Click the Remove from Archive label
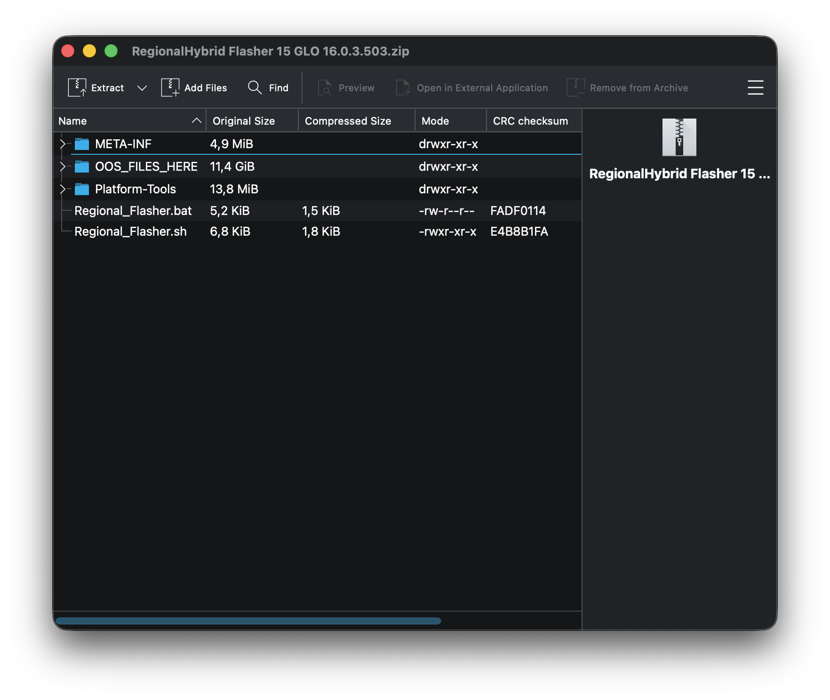The image size is (830, 700). [639, 88]
